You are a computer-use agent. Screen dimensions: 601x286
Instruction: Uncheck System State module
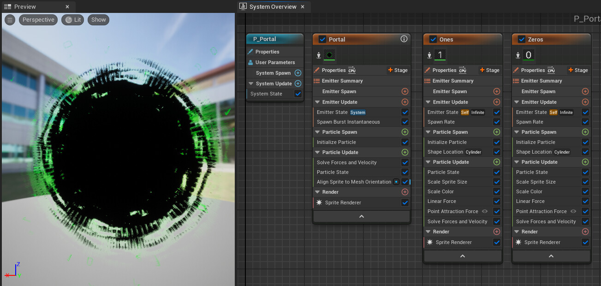click(298, 94)
